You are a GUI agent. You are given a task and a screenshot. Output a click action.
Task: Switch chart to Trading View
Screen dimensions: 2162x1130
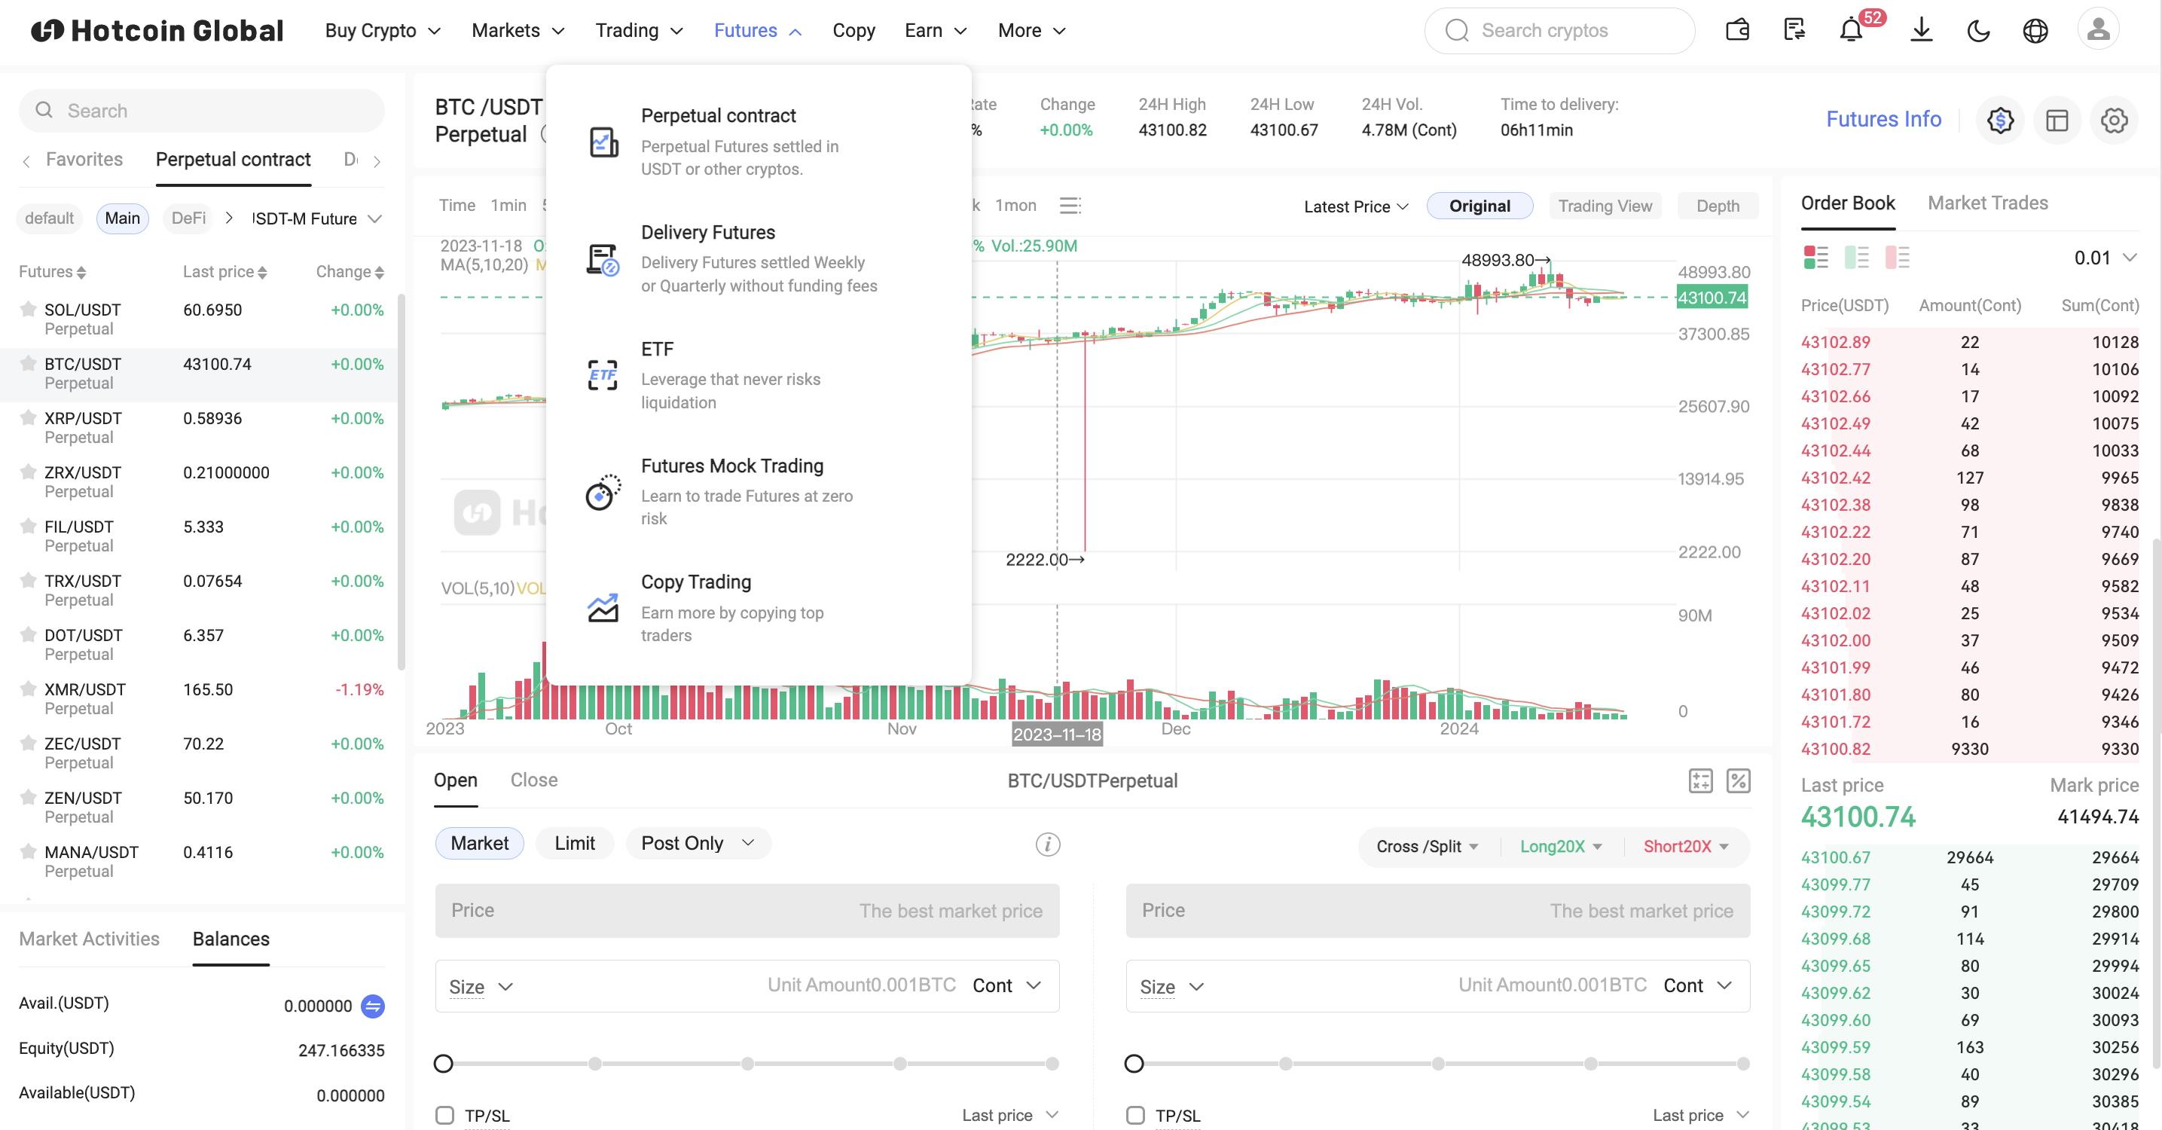click(1604, 206)
